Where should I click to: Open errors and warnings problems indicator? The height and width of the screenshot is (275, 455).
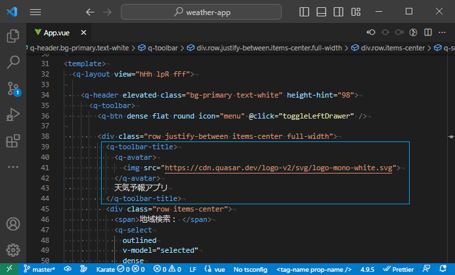pos(167,269)
